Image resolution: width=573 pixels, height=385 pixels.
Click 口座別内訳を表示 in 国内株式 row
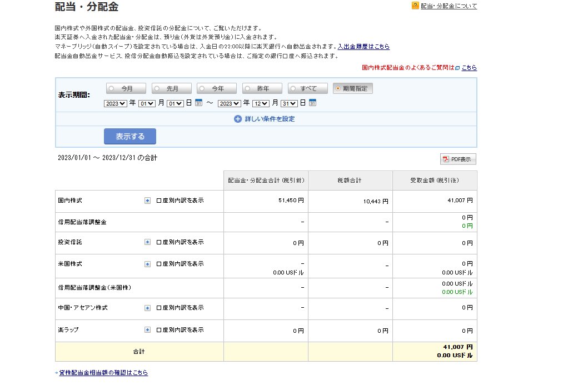click(x=180, y=201)
